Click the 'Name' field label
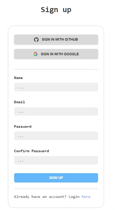Viewport: 115px width, 210px height. point(18,78)
